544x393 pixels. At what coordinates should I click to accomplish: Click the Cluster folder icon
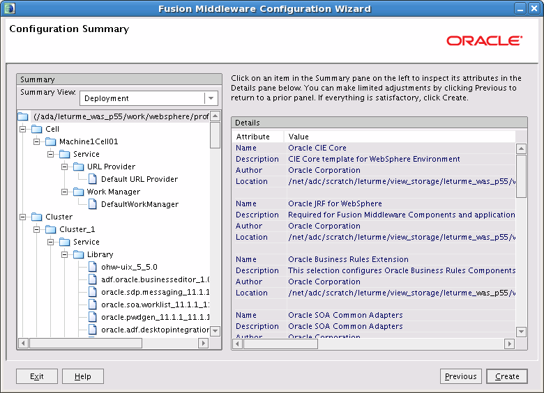click(37, 217)
